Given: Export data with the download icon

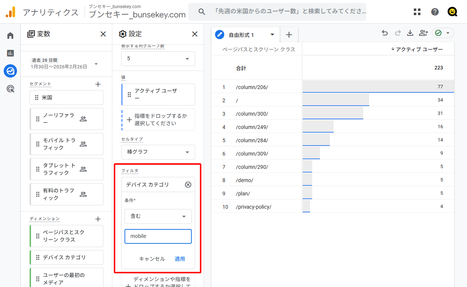Looking at the screenshot, I should [410, 33].
